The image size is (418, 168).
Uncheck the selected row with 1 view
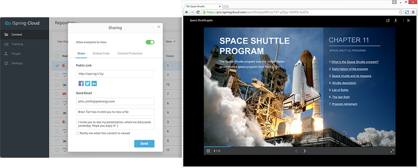(57, 66)
